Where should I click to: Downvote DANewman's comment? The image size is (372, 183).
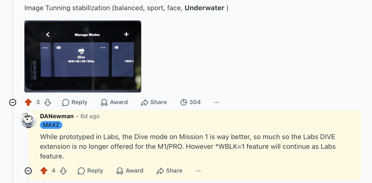tap(64, 171)
